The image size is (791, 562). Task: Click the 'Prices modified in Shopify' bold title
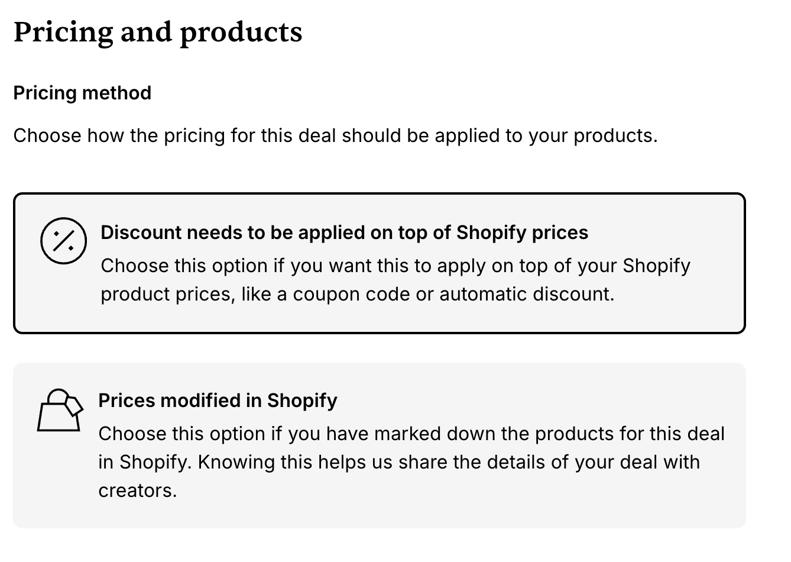coord(218,400)
